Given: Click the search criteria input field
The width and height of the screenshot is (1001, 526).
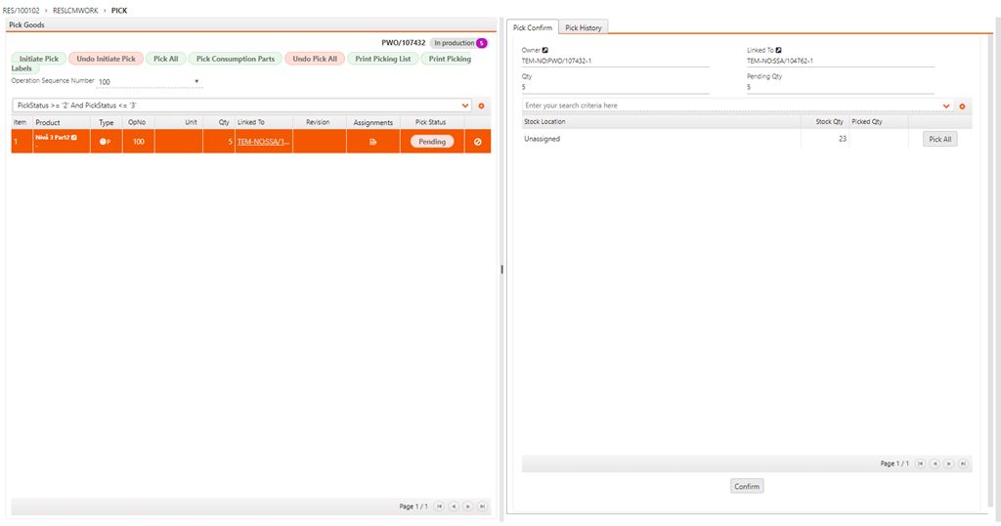Looking at the screenshot, I should click(x=728, y=106).
